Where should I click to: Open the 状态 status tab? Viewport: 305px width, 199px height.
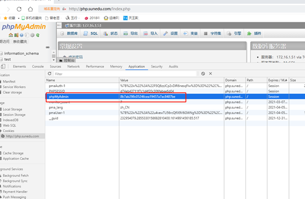pyautogui.click(x=111, y=34)
